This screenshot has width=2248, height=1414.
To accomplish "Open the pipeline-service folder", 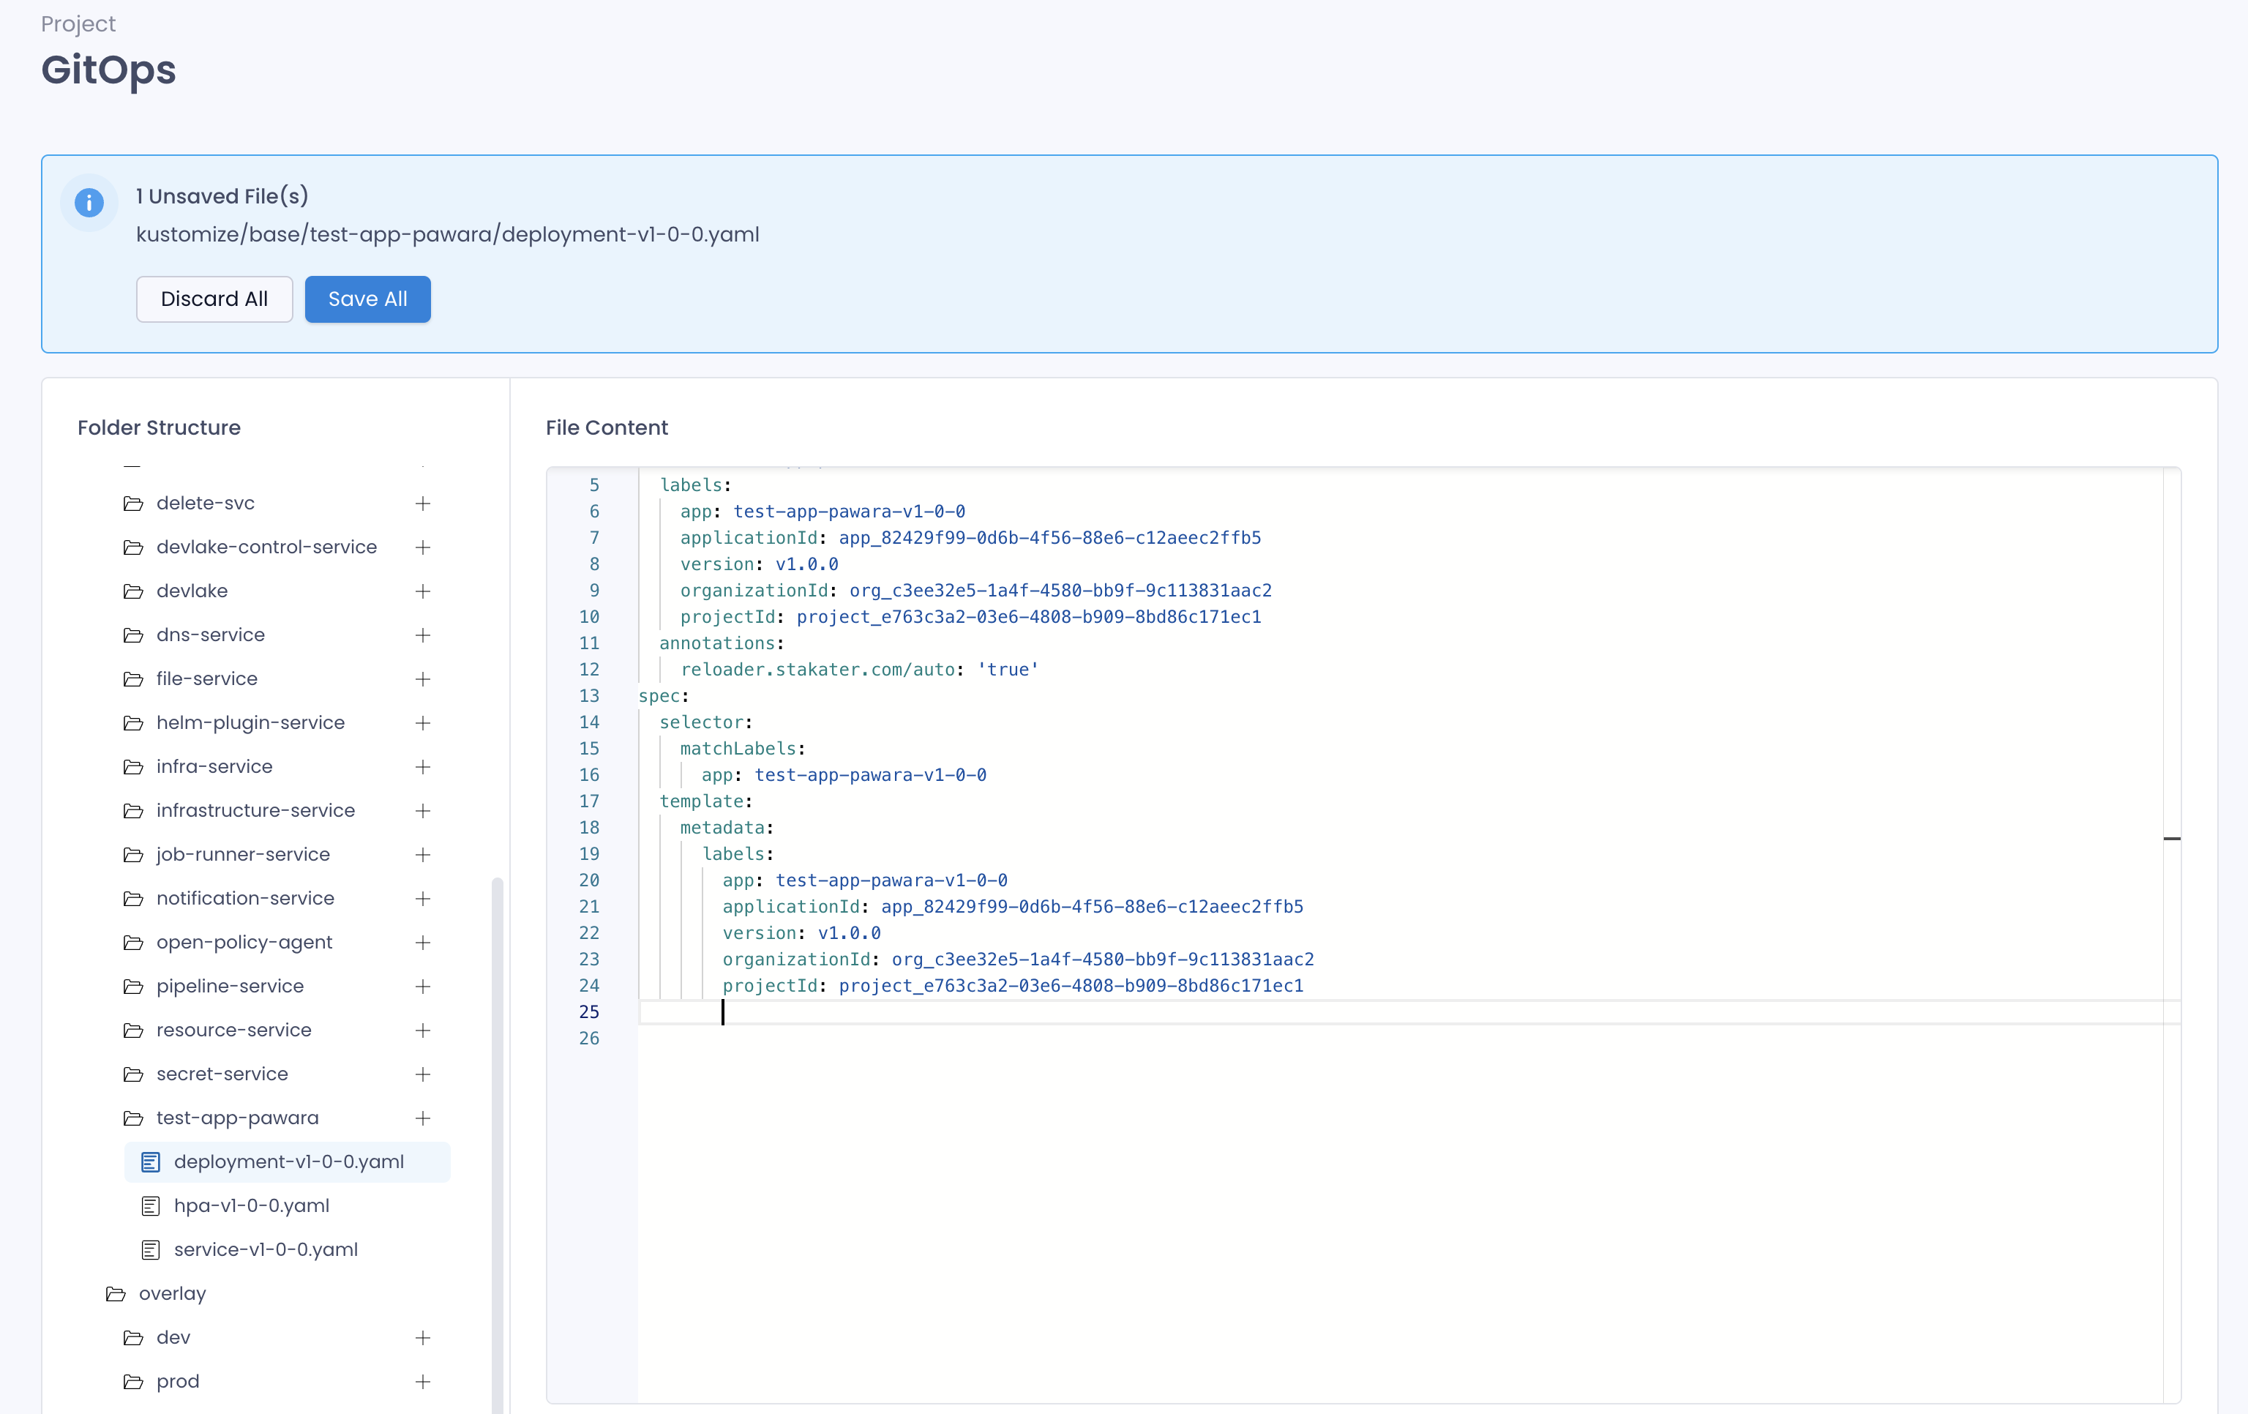I will (214, 987).
